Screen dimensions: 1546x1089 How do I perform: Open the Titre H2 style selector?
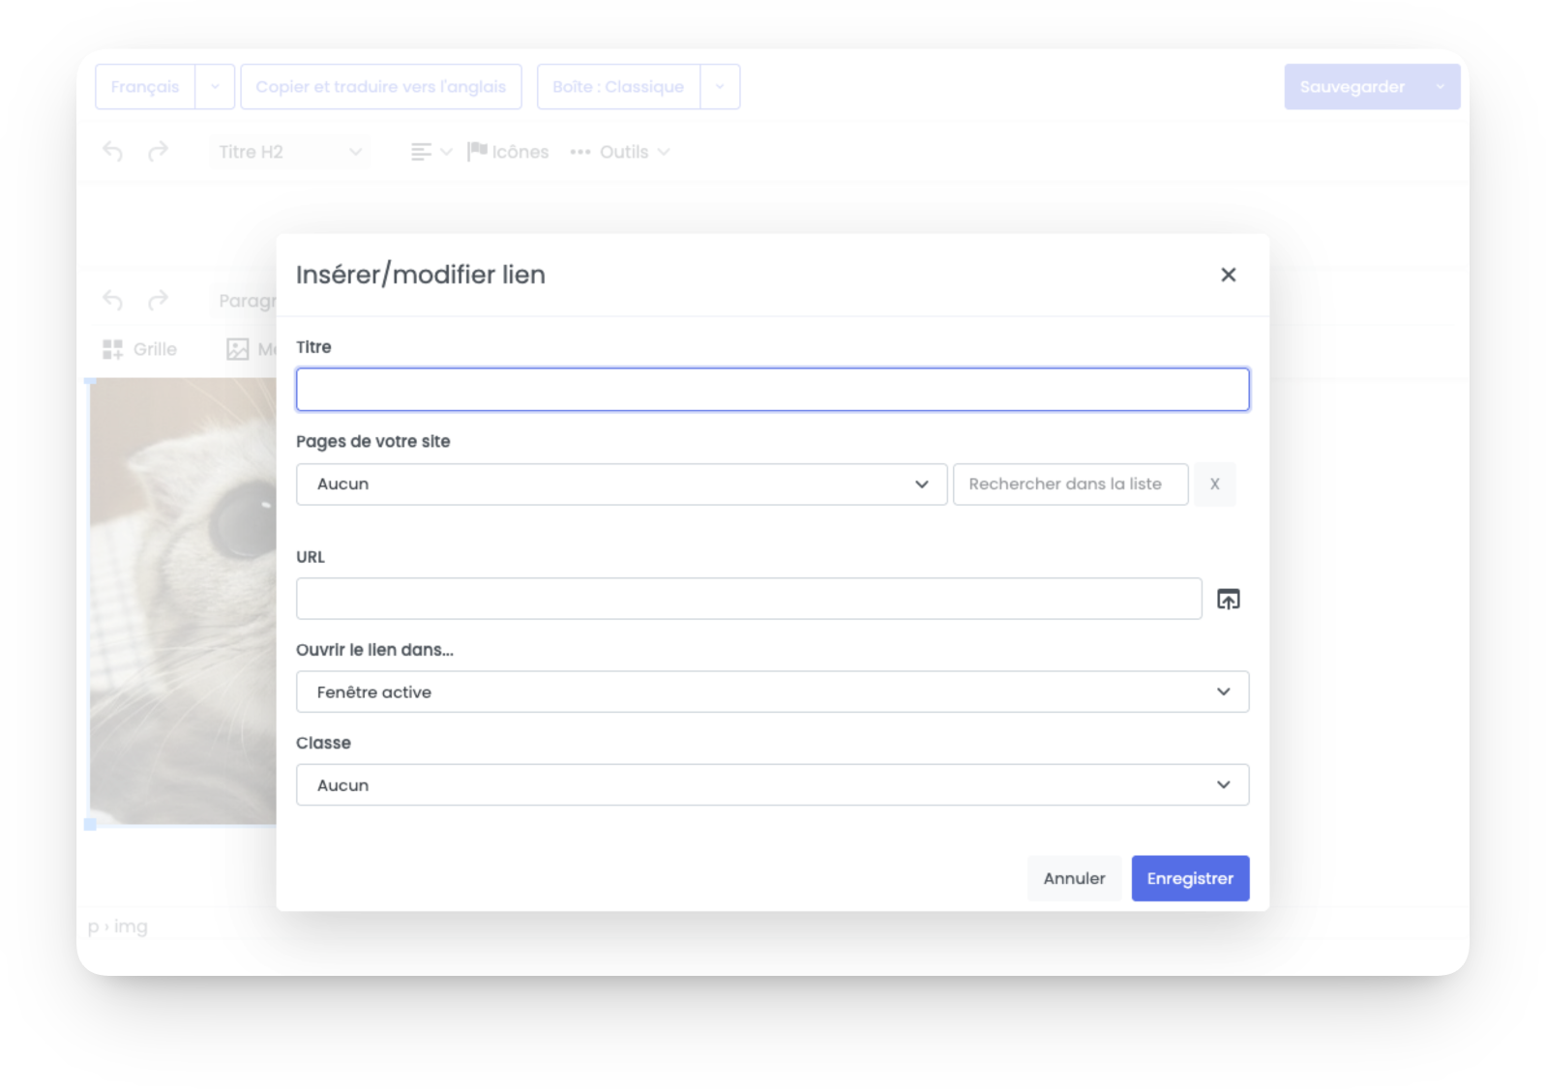[x=289, y=152]
